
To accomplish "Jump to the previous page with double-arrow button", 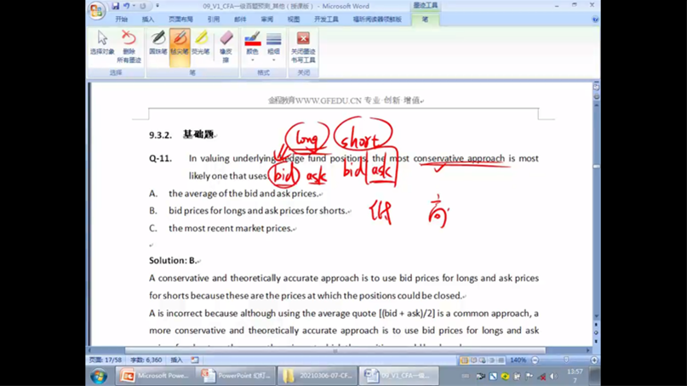I will [596, 325].
